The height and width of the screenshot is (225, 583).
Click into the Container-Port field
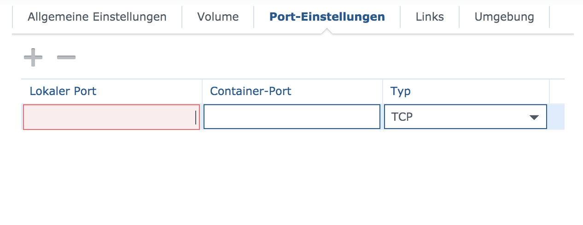click(x=292, y=117)
